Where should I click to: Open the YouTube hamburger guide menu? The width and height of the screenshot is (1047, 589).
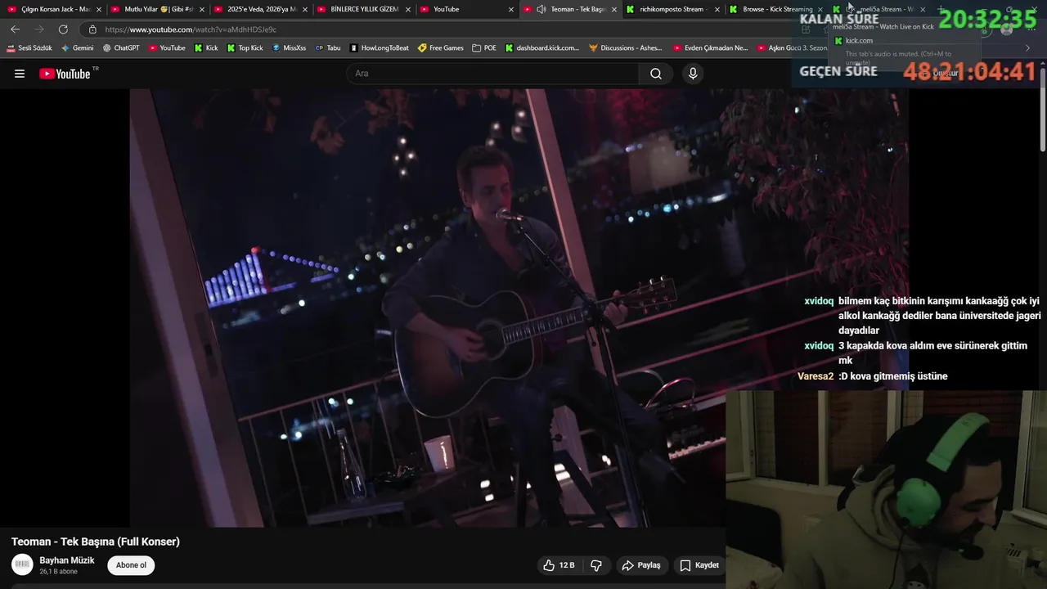20,74
